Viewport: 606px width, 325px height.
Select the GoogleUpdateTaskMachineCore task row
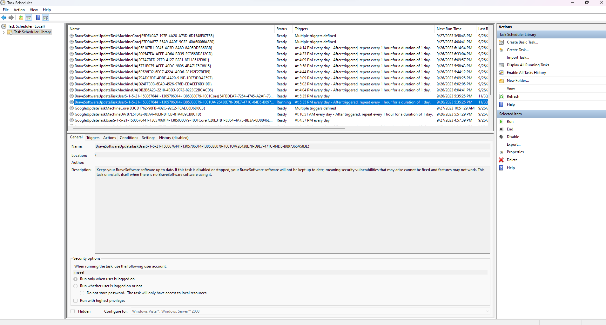click(x=140, y=108)
